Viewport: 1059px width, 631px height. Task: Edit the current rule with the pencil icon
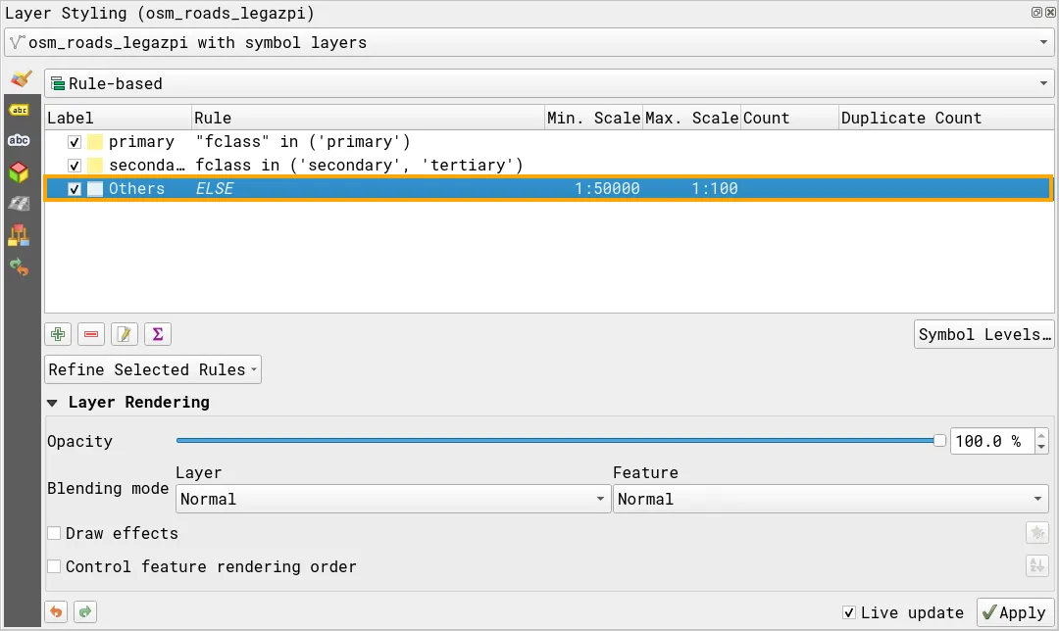click(125, 333)
